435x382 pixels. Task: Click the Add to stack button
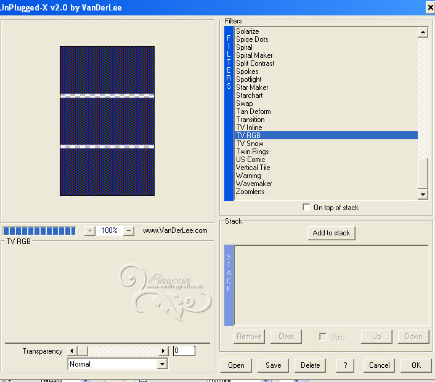point(331,233)
